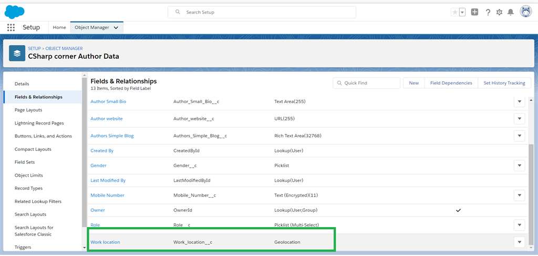Open the favorites list dropdown arrow
This screenshot has width=538, height=256.
[x=462, y=13]
